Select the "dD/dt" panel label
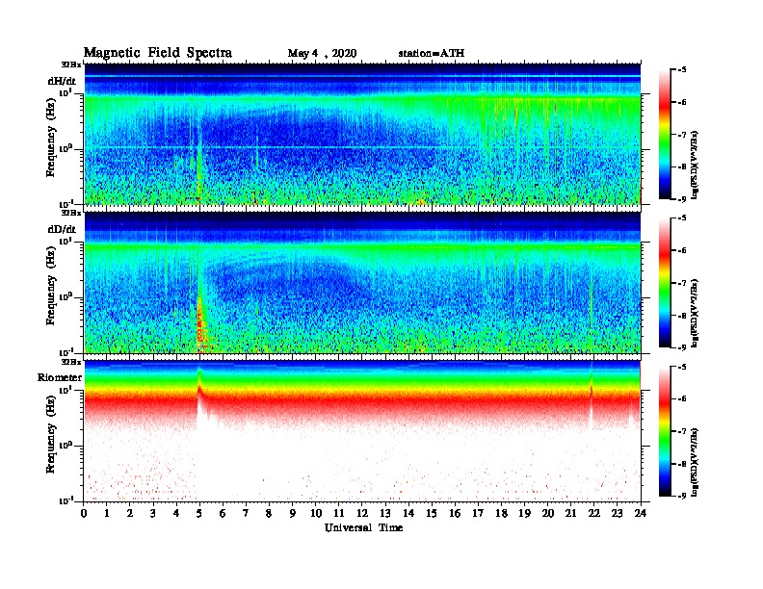The width and height of the screenshot is (763, 589). coord(62,229)
